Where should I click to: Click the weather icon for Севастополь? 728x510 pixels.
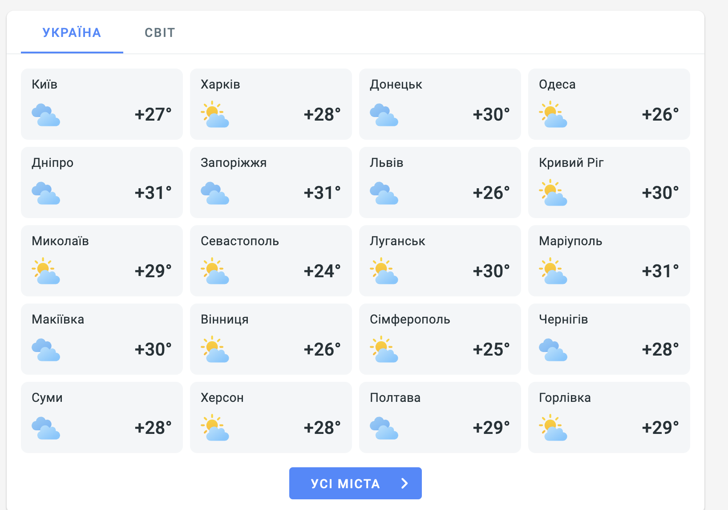pyautogui.click(x=215, y=271)
